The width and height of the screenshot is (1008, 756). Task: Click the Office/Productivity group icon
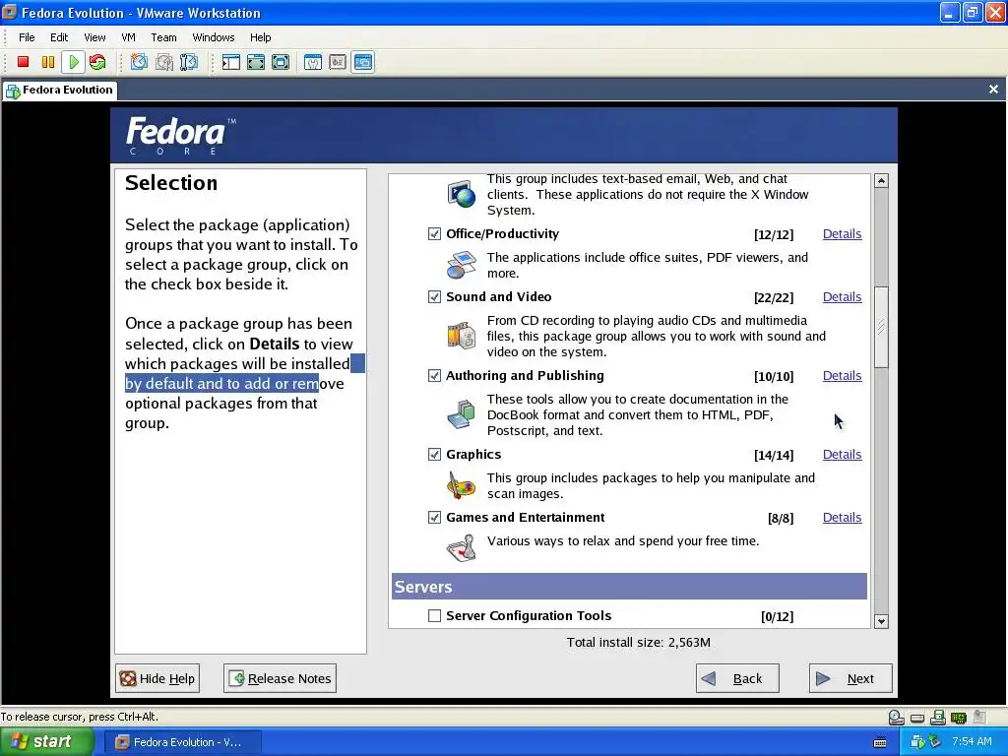click(462, 265)
